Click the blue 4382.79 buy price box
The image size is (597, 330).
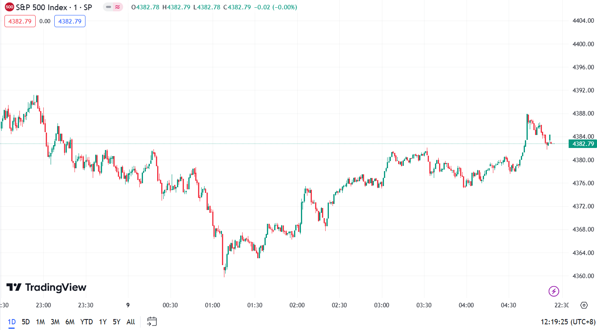coord(70,21)
